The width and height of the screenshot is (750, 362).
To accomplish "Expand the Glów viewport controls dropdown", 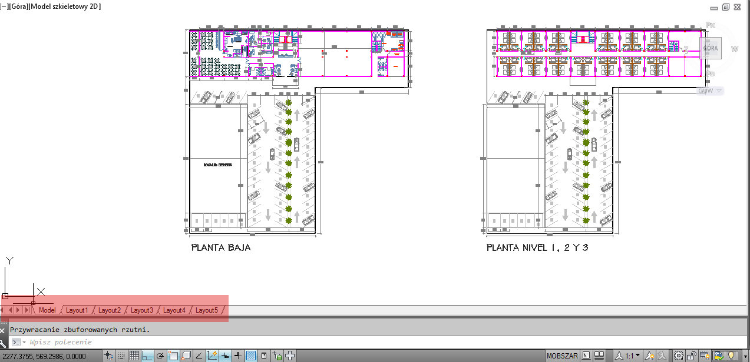I will (x=718, y=90).
